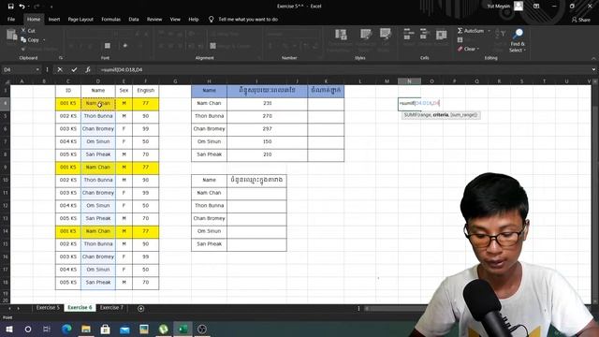This screenshot has width=599, height=337.
Task: Collapse the ribbon with the chevron
Action: click(x=593, y=58)
